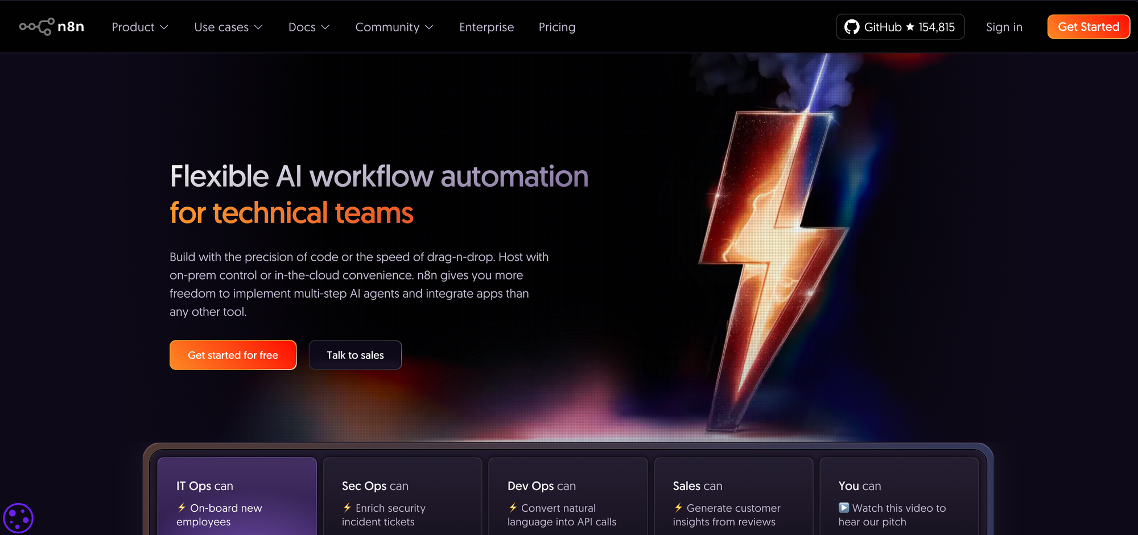
Task: Click the Sign in link
Action: (x=1004, y=27)
